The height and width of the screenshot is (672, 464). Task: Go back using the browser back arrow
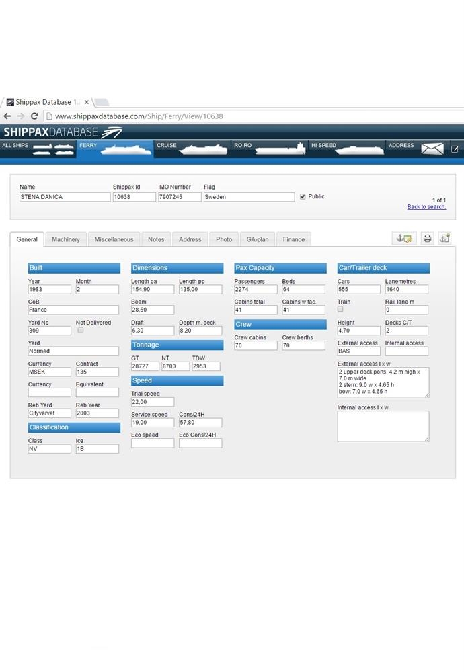point(7,116)
